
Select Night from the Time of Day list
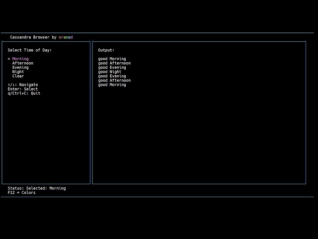[18, 72]
